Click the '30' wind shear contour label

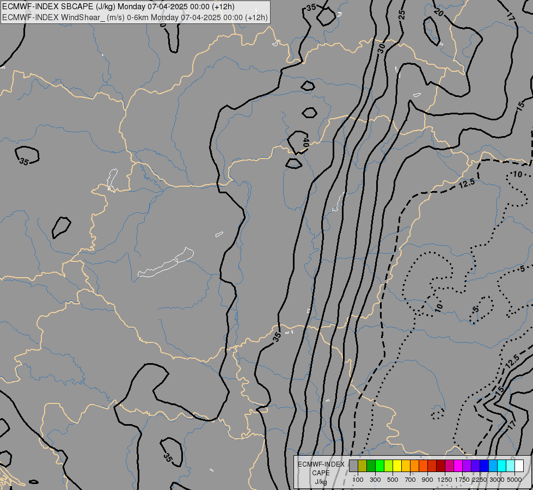tap(382, 48)
